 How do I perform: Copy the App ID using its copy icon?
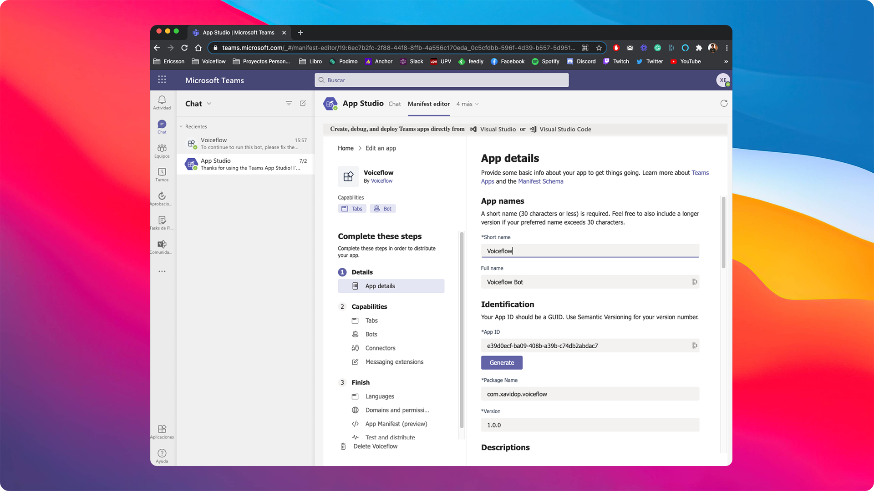(x=695, y=346)
